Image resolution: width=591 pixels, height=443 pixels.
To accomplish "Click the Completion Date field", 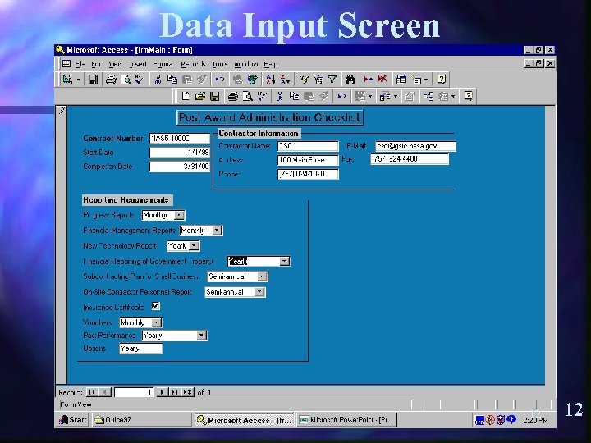I will click(180, 167).
